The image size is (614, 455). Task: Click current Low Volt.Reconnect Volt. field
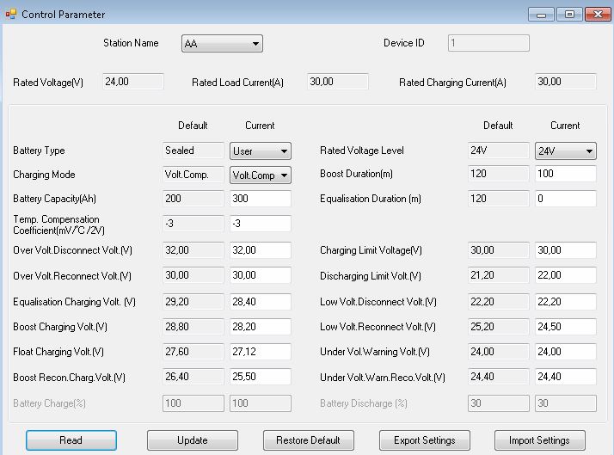[565, 328]
